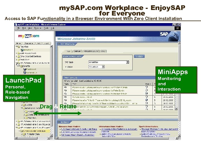Viewport: 201px width, 150px height.
Task: Open the 'Oil Prices' news link
Action: tap(78, 135)
